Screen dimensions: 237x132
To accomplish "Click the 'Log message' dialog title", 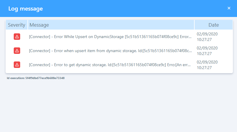I will pos(26,9).
